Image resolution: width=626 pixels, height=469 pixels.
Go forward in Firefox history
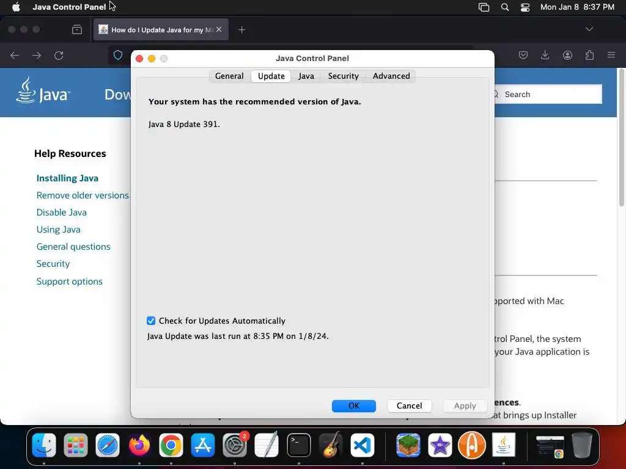[x=37, y=56]
